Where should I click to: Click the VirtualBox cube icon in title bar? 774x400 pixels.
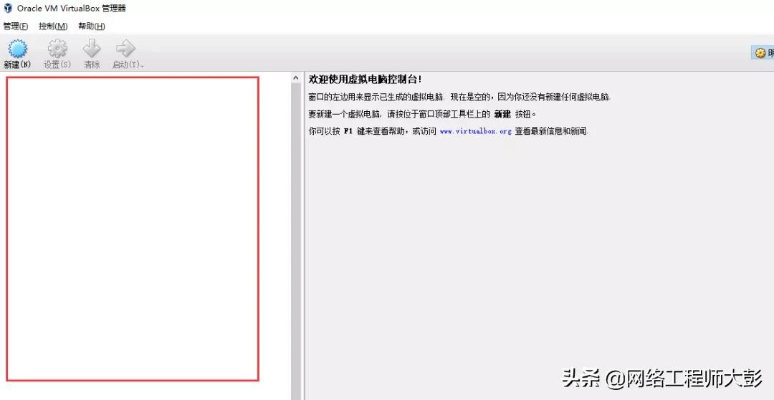coord(8,9)
